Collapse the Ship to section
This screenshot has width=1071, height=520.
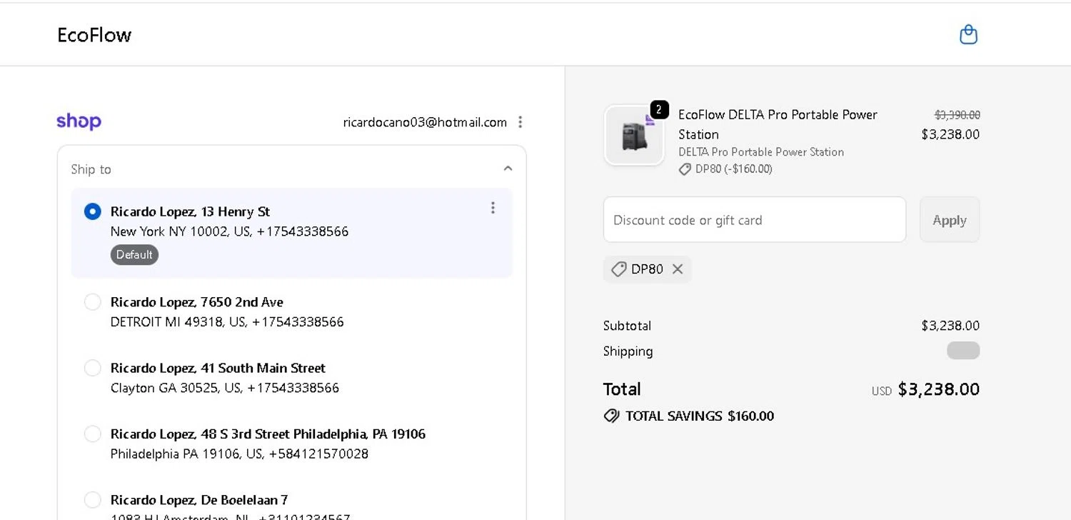(508, 169)
